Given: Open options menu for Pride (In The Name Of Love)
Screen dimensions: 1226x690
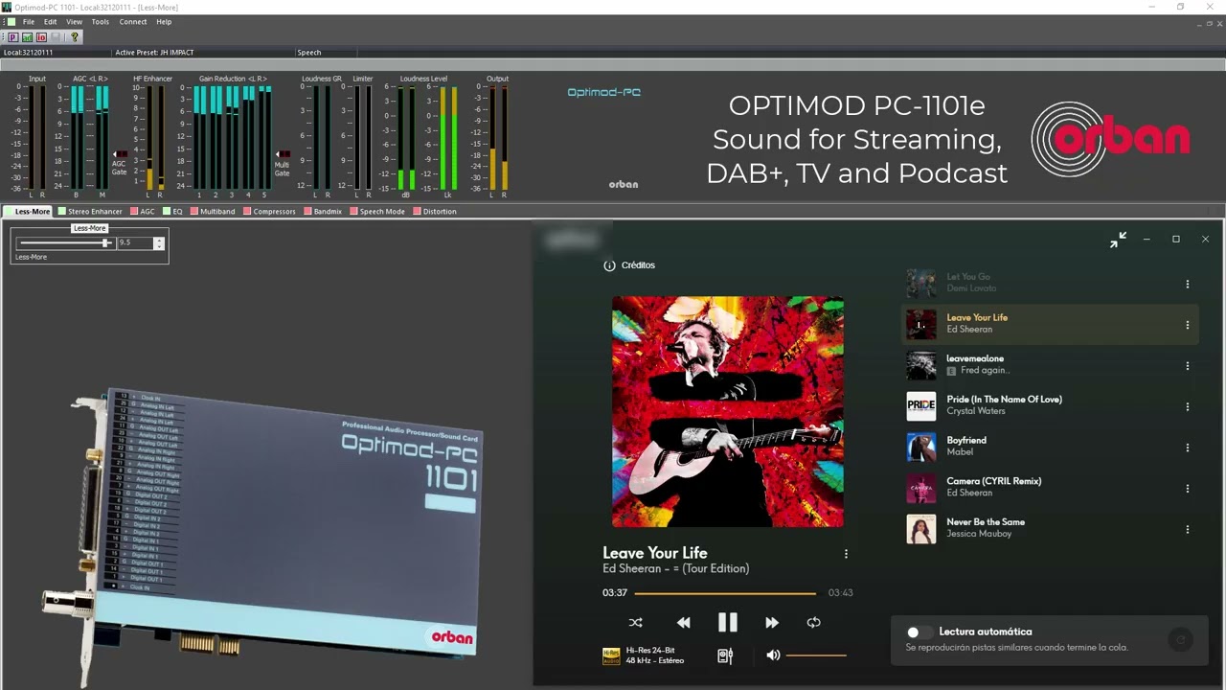Looking at the screenshot, I should click(x=1188, y=406).
